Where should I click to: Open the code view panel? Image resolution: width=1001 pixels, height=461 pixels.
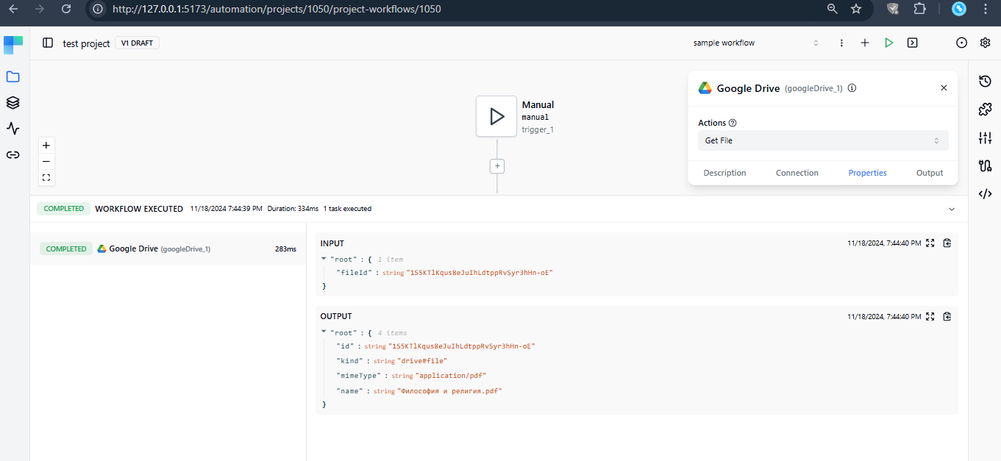986,193
